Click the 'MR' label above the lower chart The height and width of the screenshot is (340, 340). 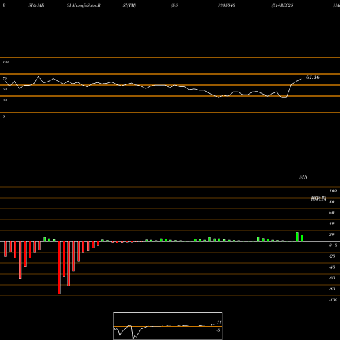(x=303, y=177)
